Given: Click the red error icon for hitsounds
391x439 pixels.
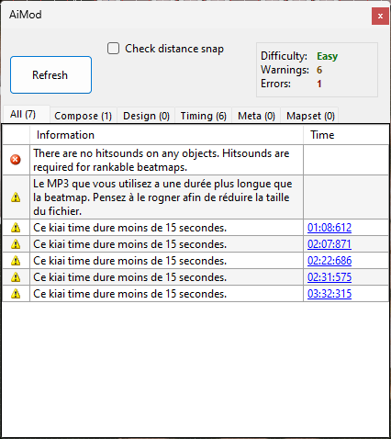Looking at the screenshot, I should tap(16, 160).
